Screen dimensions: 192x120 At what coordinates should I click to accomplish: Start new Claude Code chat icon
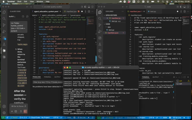tap(27, 16)
